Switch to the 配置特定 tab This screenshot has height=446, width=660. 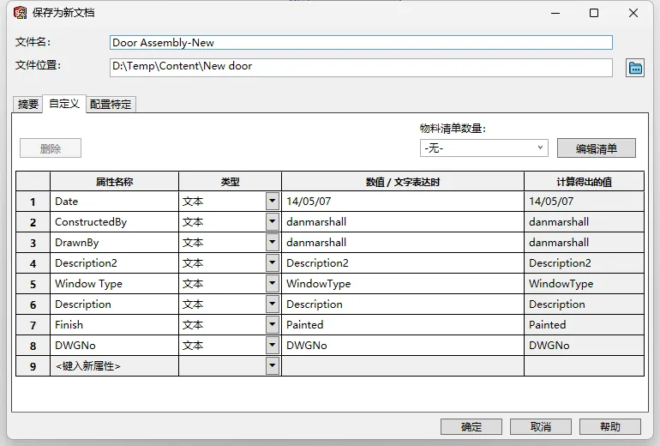pyautogui.click(x=111, y=104)
